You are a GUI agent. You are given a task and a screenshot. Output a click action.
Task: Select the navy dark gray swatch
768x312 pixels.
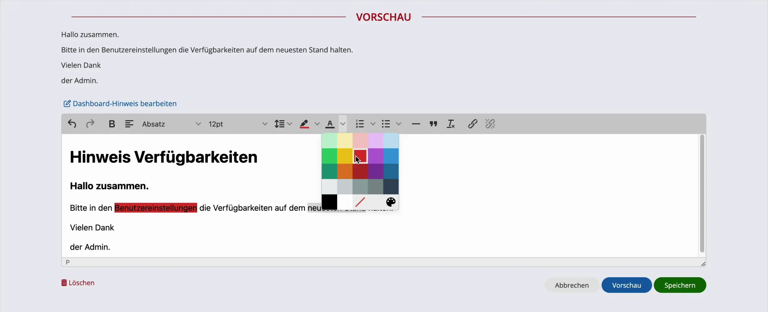click(x=391, y=187)
